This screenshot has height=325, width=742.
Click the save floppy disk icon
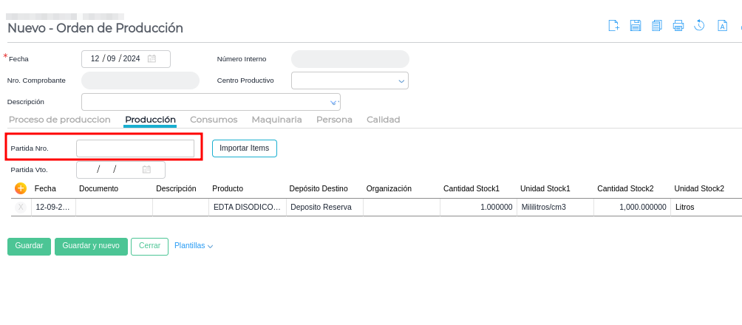(635, 26)
